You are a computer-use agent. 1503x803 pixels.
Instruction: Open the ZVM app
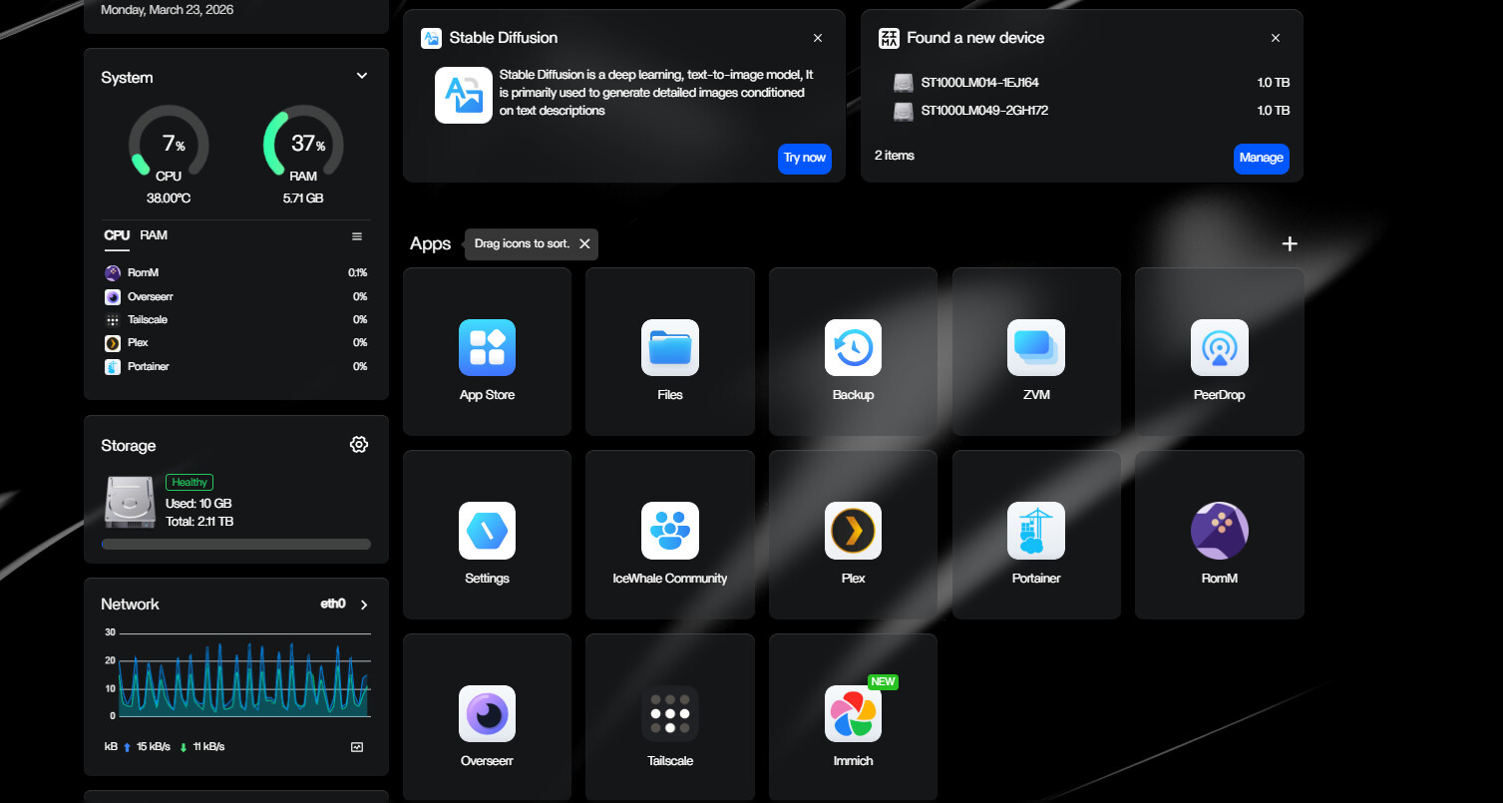(x=1035, y=347)
